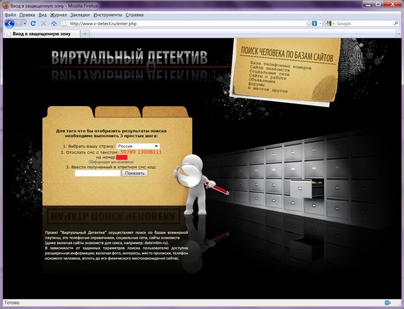Open the browser Home page icon
Screen dimensions: 404x309
coord(54,23)
